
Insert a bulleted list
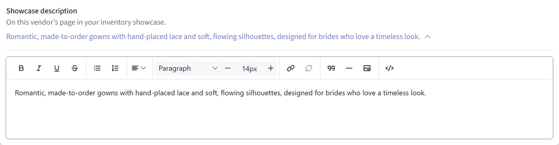(97, 68)
